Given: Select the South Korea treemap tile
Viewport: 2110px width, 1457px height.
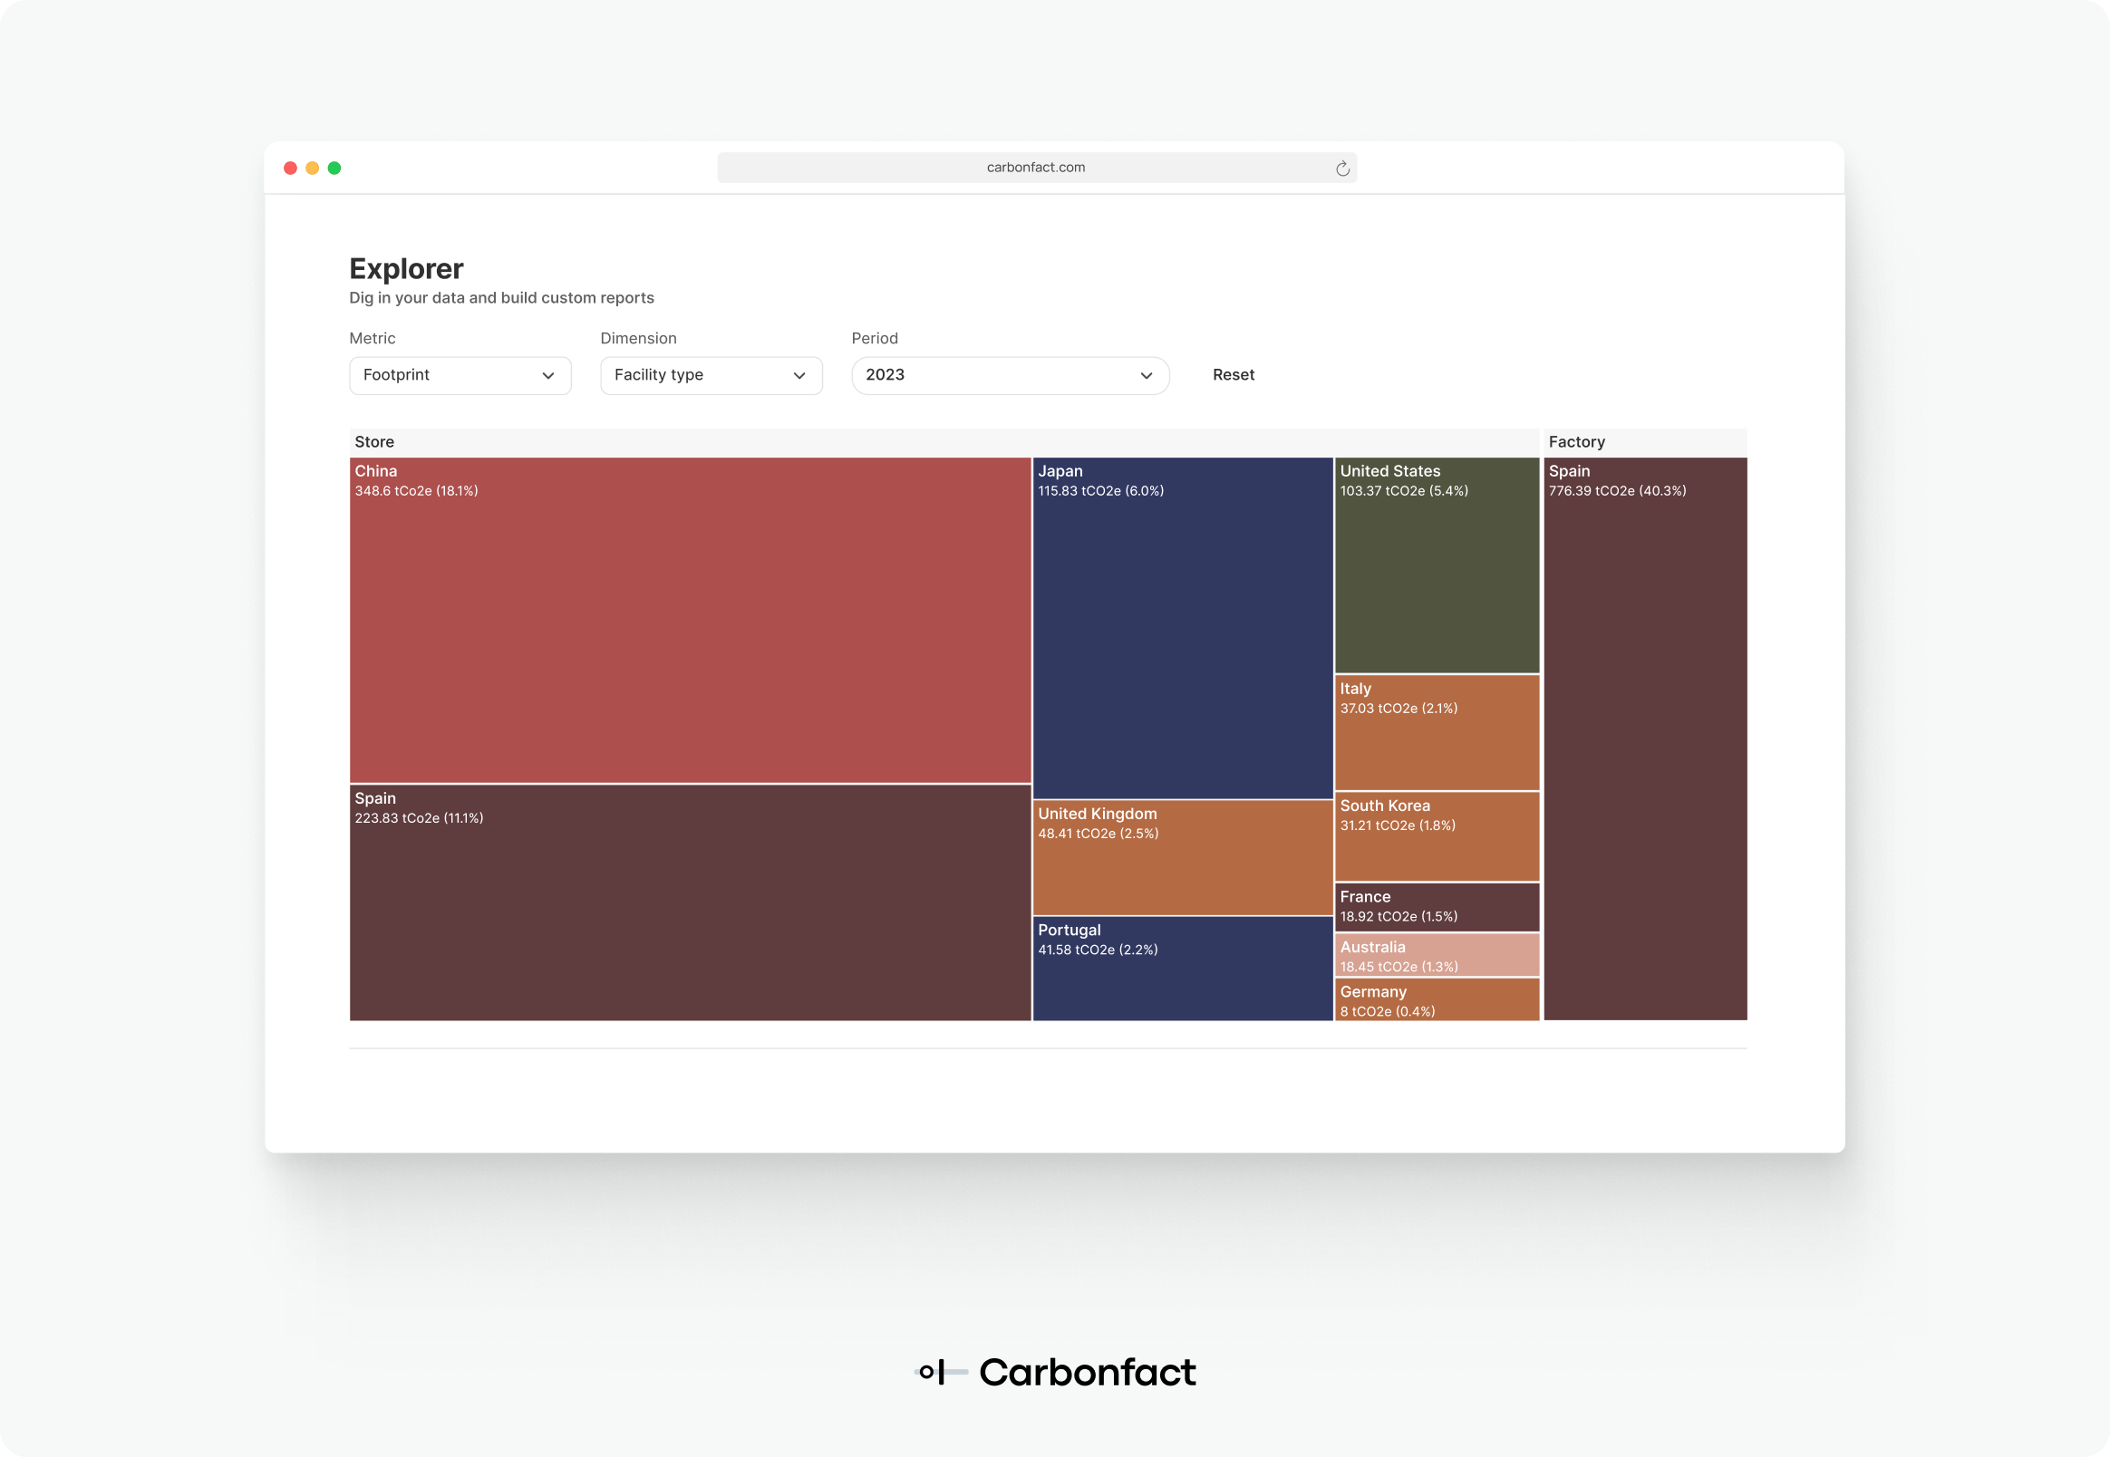Looking at the screenshot, I should point(1437,836).
